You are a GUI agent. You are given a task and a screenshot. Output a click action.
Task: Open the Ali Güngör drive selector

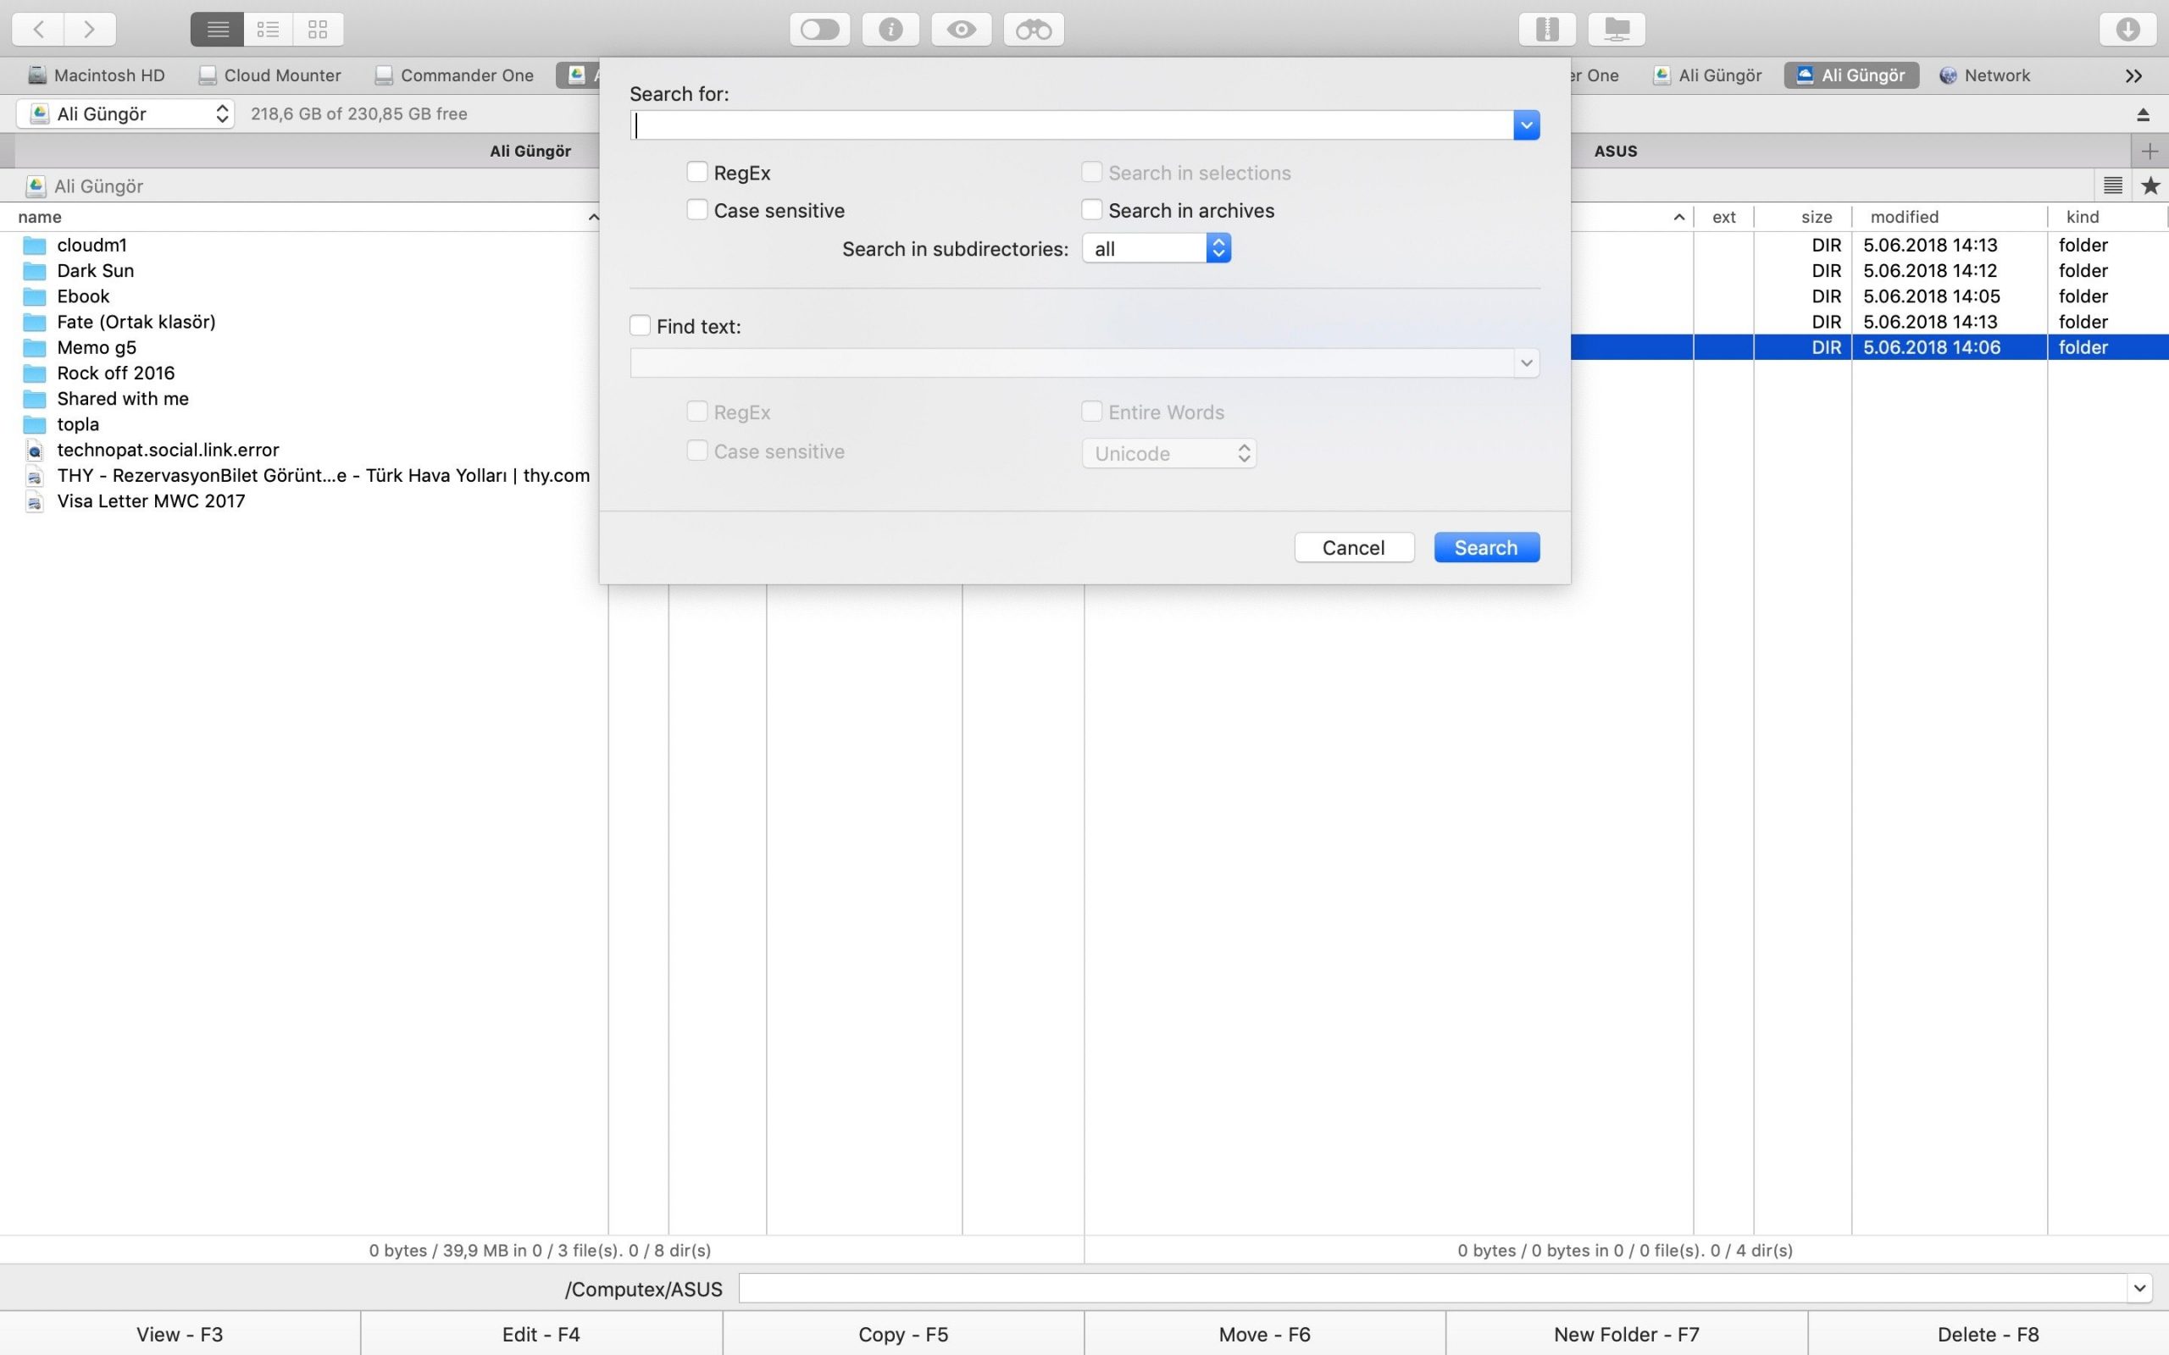125,113
